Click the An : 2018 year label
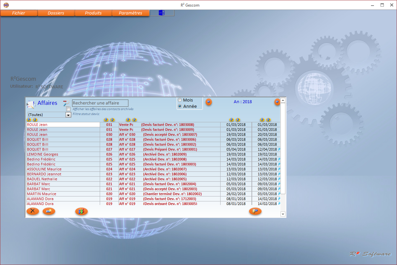 (243, 102)
